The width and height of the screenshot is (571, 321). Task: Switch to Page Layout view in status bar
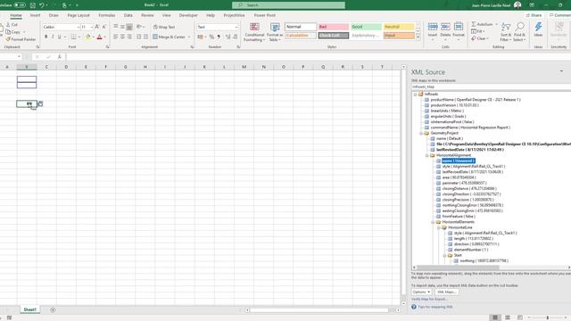(x=508, y=317)
